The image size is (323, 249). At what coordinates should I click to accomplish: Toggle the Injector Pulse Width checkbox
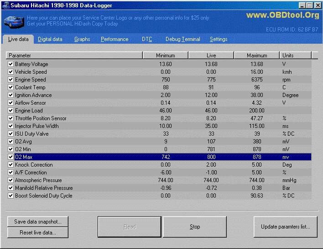pos(10,126)
